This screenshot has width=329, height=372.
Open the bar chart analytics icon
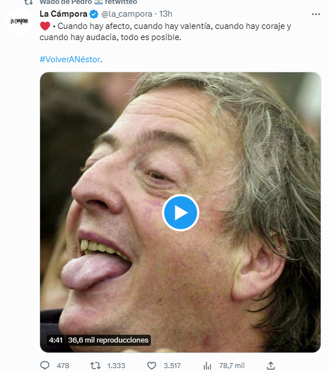(x=207, y=366)
